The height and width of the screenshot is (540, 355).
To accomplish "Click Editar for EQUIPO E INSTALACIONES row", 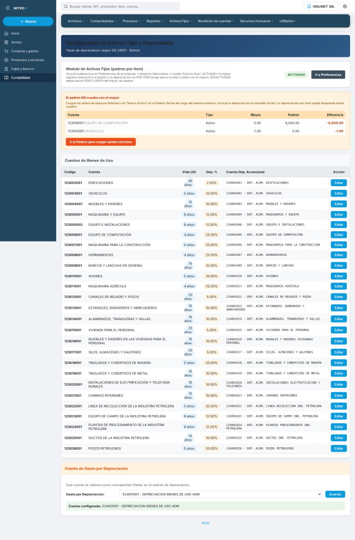I will [339, 225].
